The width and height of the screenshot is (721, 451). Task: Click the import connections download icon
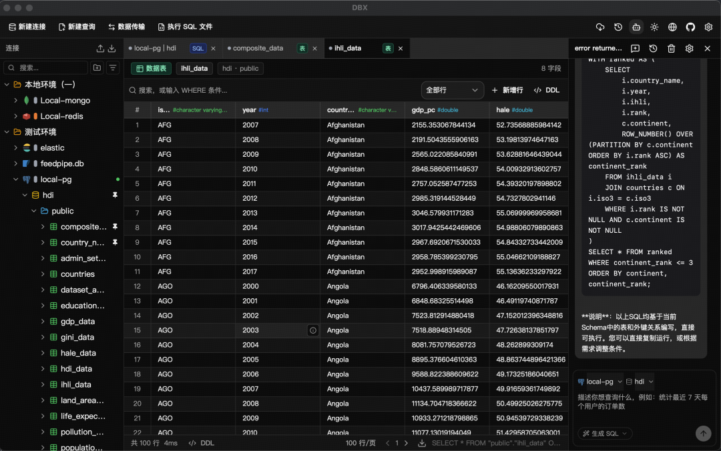(111, 48)
